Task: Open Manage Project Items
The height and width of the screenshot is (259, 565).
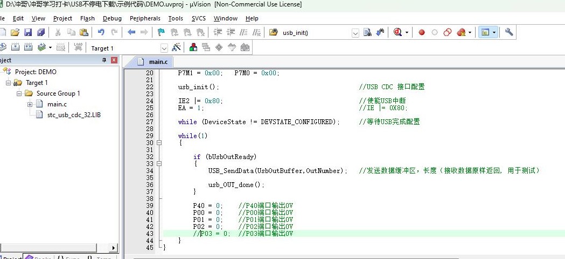Action: click(x=193, y=47)
